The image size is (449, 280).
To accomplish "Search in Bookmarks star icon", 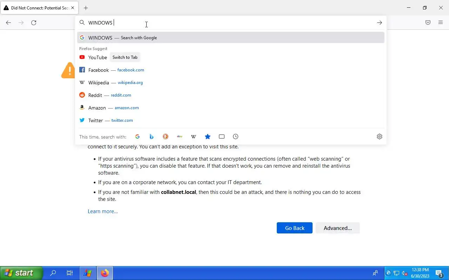I will 208,136.
